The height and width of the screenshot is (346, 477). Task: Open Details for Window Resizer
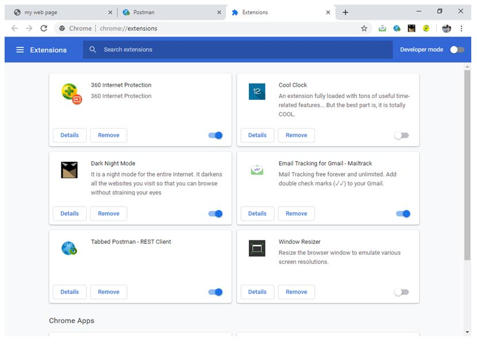click(257, 292)
